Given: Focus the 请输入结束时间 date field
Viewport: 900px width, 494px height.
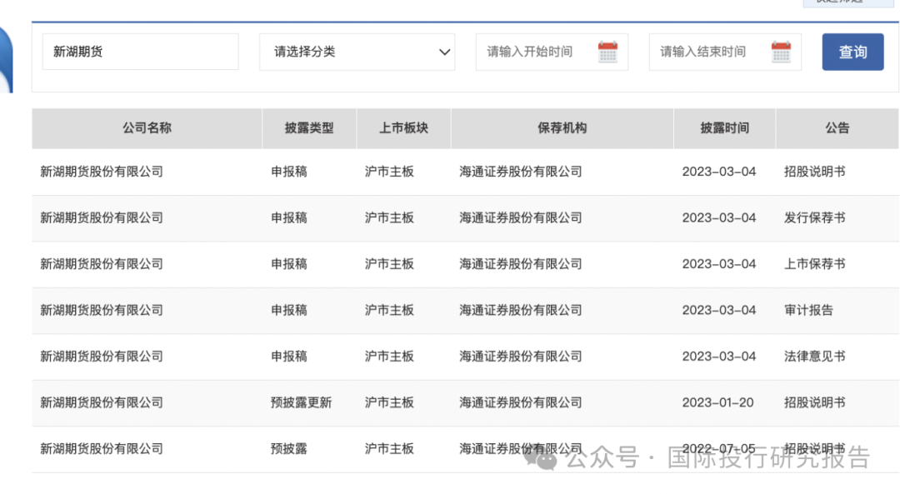Looking at the screenshot, I should [725, 52].
